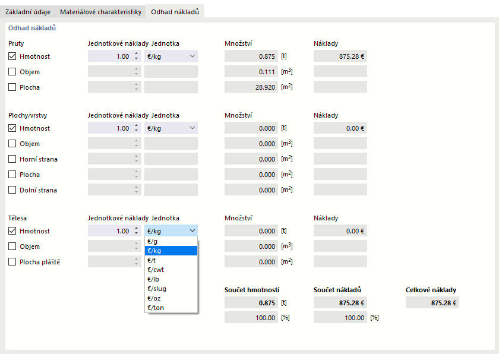
Task: Increase Tělesa Hmotnost unit cost with spinner
Action: tap(136, 228)
